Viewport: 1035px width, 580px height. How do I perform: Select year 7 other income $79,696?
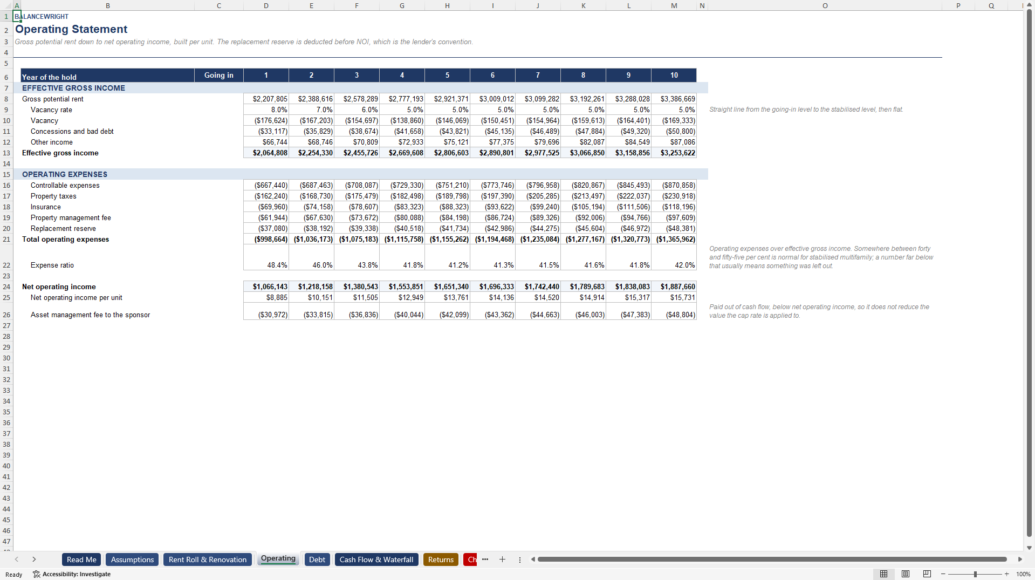tap(538, 142)
